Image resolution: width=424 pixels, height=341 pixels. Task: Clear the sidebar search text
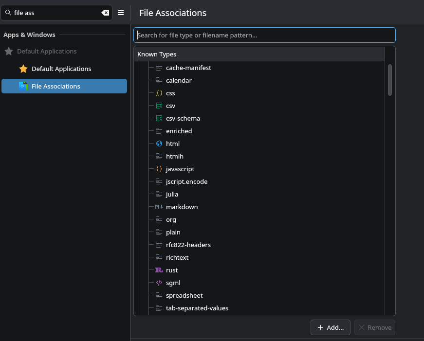click(x=105, y=13)
